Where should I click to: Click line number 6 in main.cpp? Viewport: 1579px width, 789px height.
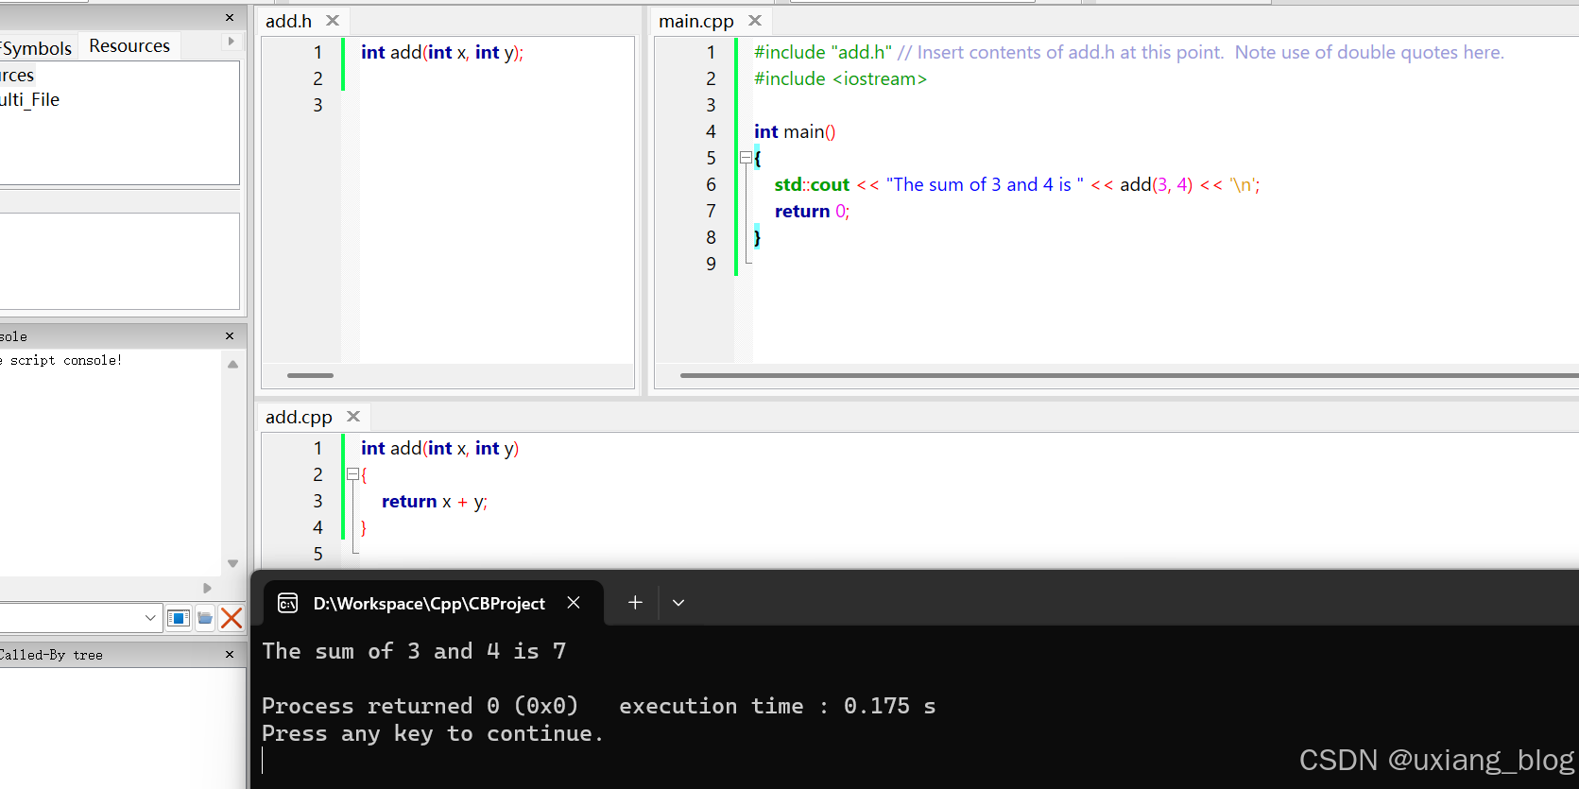(x=711, y=184)
